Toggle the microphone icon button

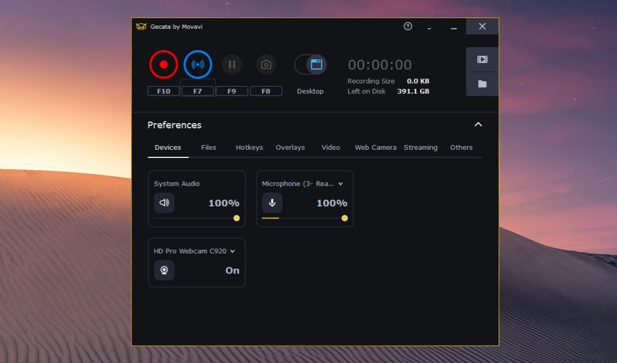[272, 203]
